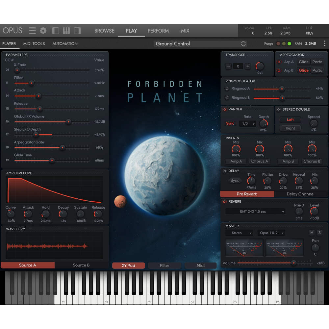Select the Source B button
The image size is (329, 329).
[x=81, y=265]
